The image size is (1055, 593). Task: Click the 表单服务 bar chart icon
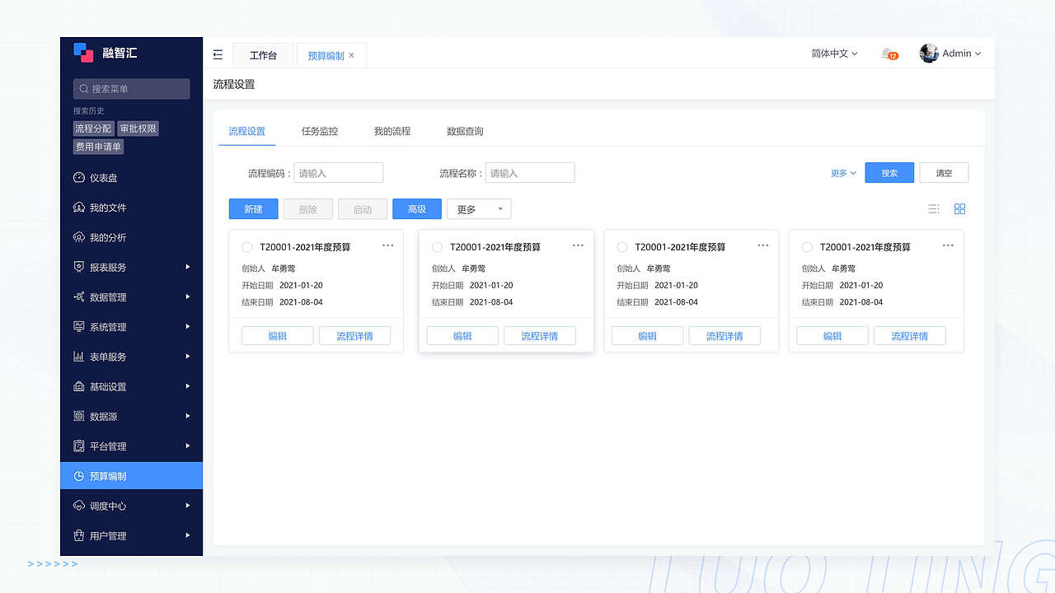[x=79, y=357]
